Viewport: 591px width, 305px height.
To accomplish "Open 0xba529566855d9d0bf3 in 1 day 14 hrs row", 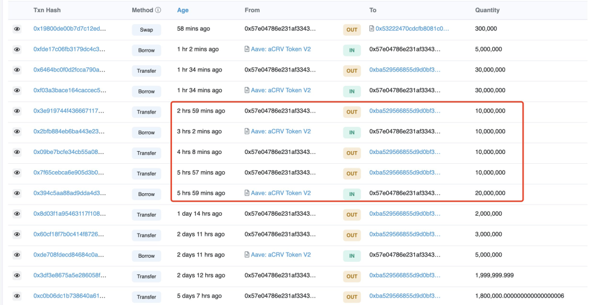I will tap(405, 213).
